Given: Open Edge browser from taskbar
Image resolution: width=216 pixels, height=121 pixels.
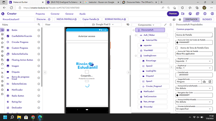Looking at the screenshot, I should click(x=40, y=117).
